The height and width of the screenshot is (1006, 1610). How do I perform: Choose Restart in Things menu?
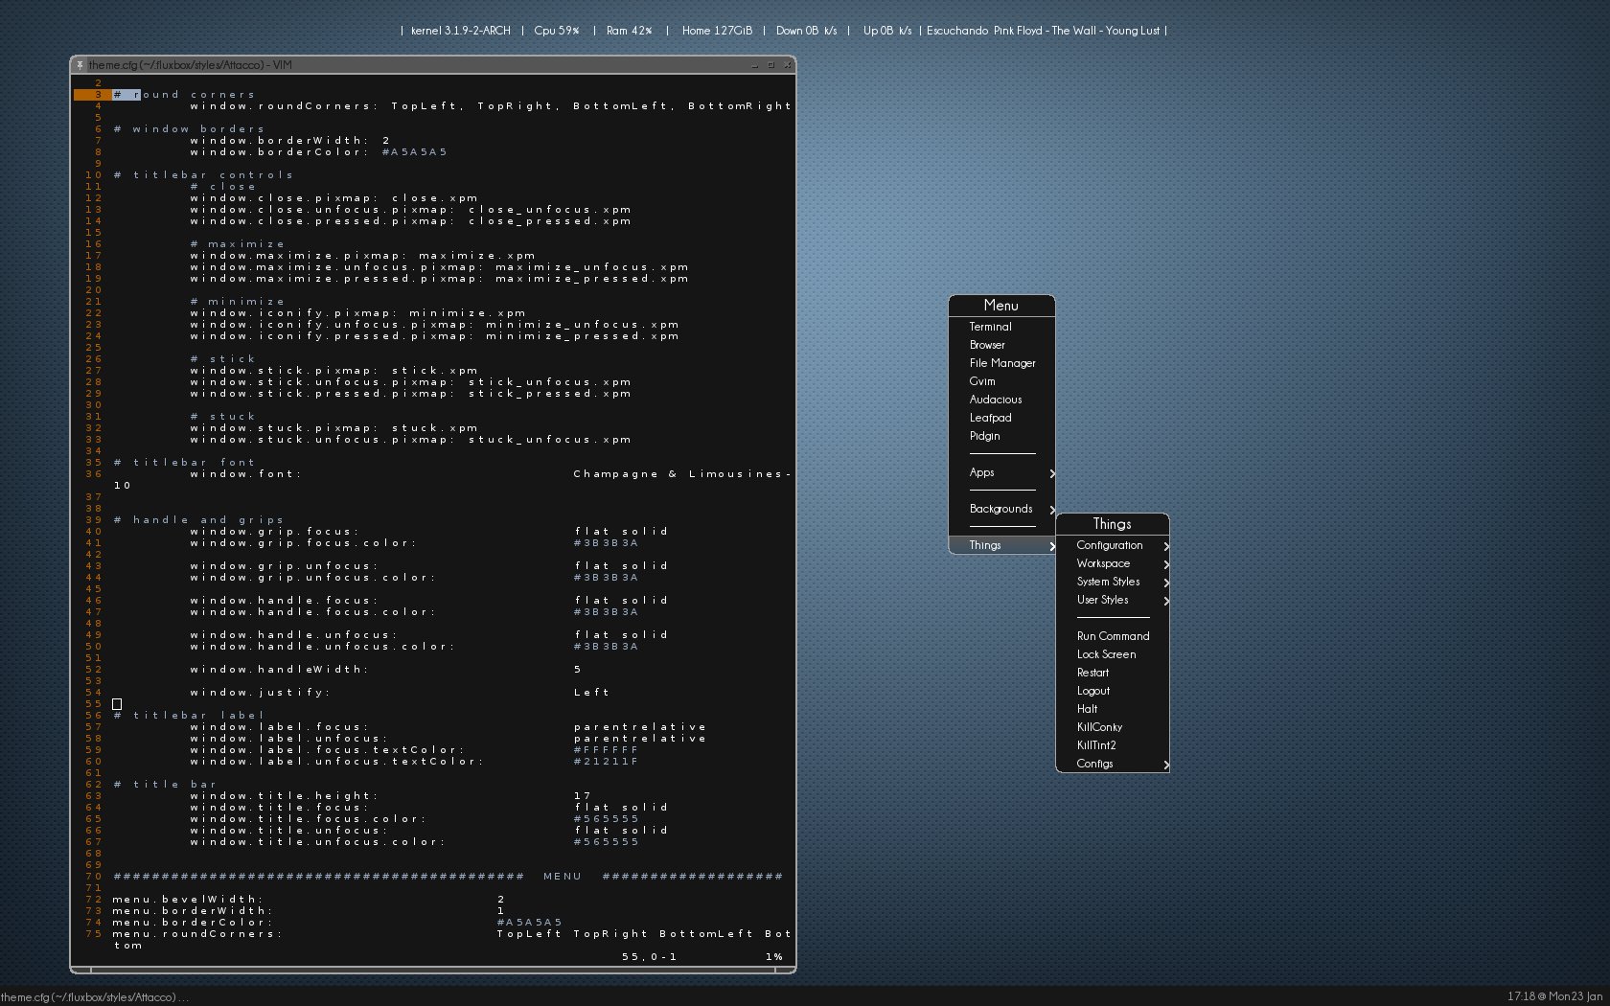[1113, 673]
